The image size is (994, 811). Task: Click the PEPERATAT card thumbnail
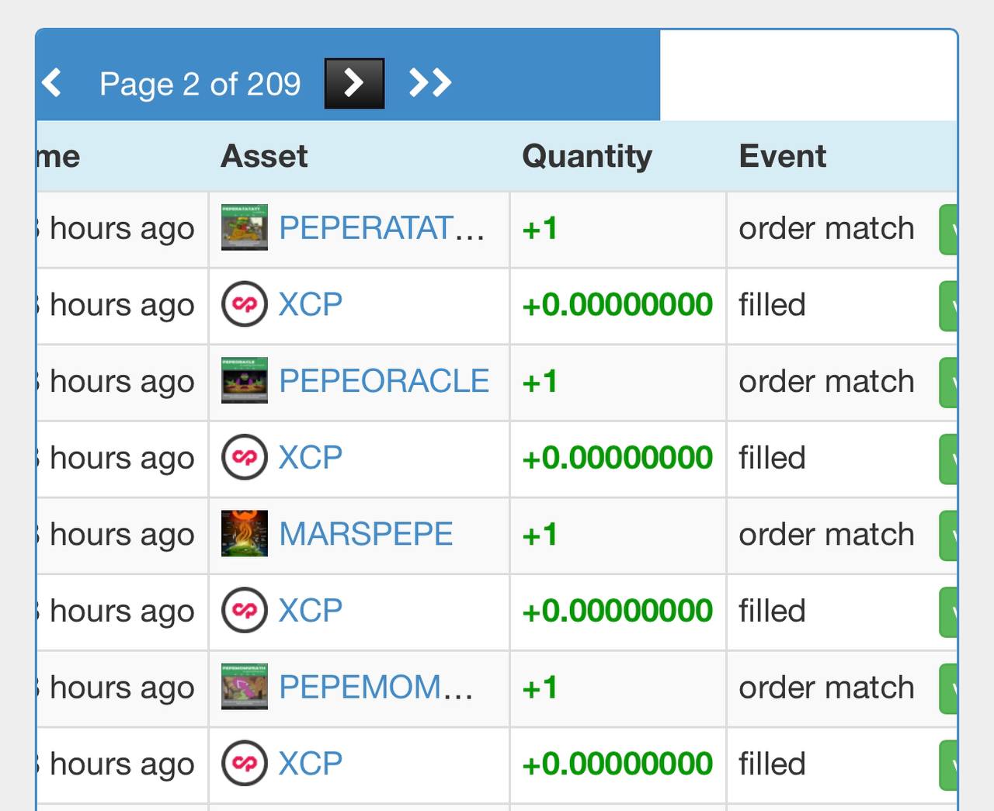(x=245, y=227)
